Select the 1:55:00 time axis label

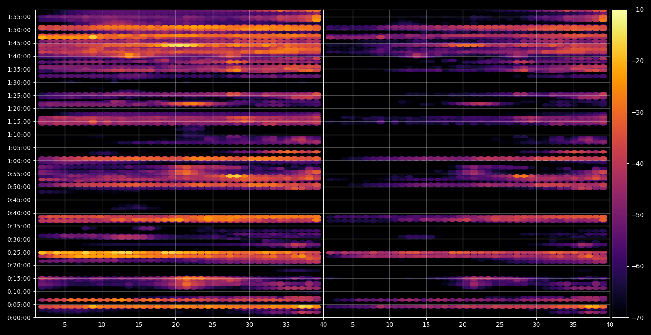point(19,17)
